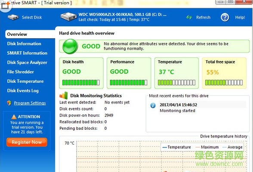Click the drive name WDC WD5000AZLX text
253x172 pixels.
pyautogui.click(x=123, y=15)
